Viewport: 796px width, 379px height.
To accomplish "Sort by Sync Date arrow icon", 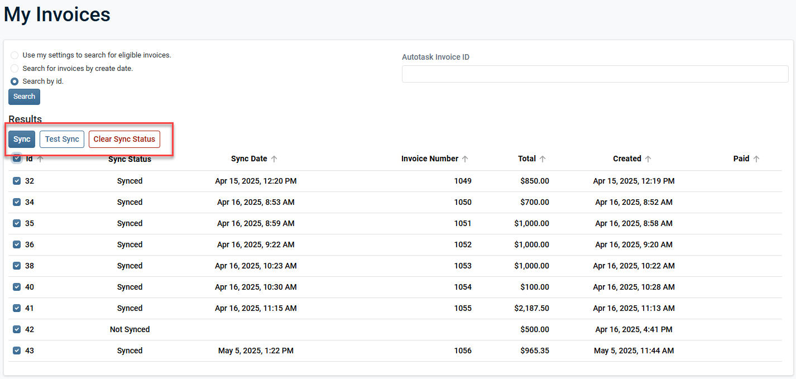I will click(x=274, y=159).
